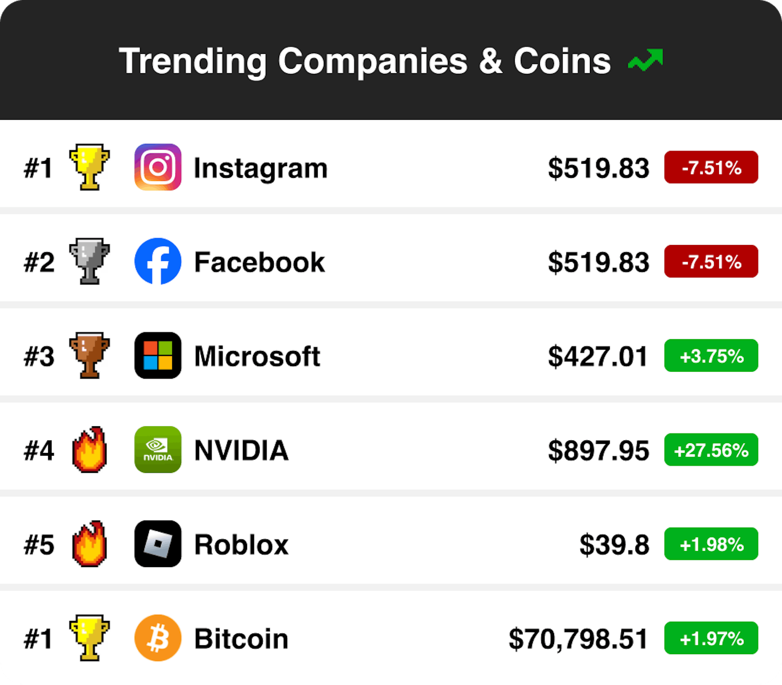Click the Instagram logo icon
The width and height of the screenshot is (782, 685).
coord(158,167)
